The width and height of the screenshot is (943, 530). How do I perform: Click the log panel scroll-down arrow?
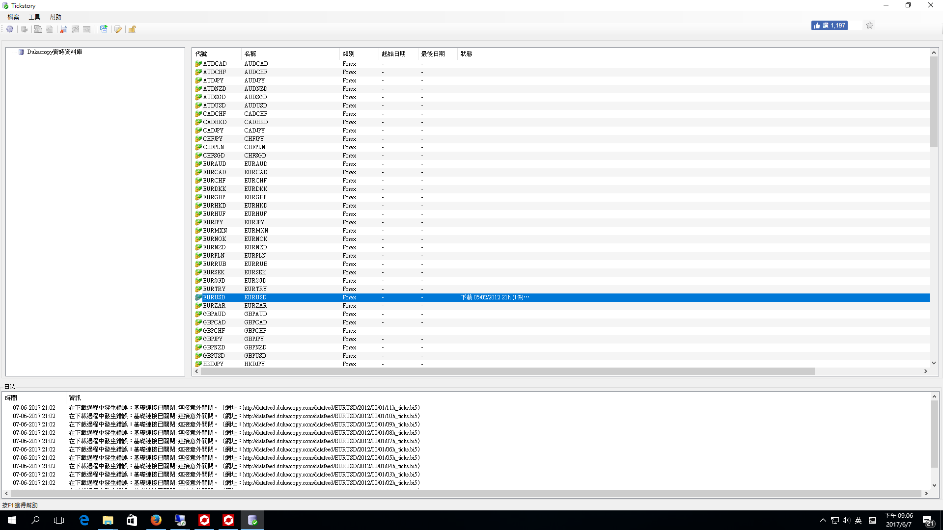coord(934,485)
